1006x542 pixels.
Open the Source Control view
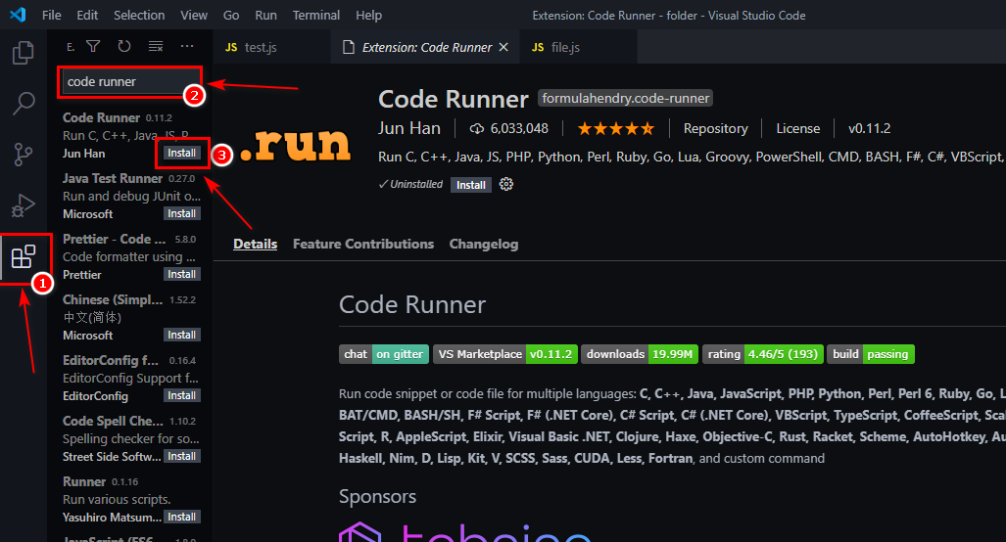click(24, 154)
